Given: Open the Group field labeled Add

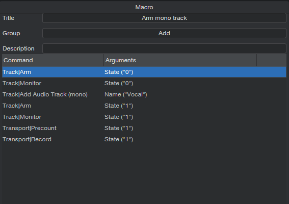Looking at the screenshot, I should point(164,33).
